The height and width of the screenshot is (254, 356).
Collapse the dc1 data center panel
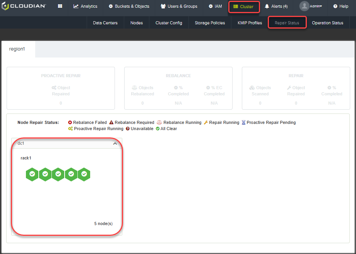[115, 144]
